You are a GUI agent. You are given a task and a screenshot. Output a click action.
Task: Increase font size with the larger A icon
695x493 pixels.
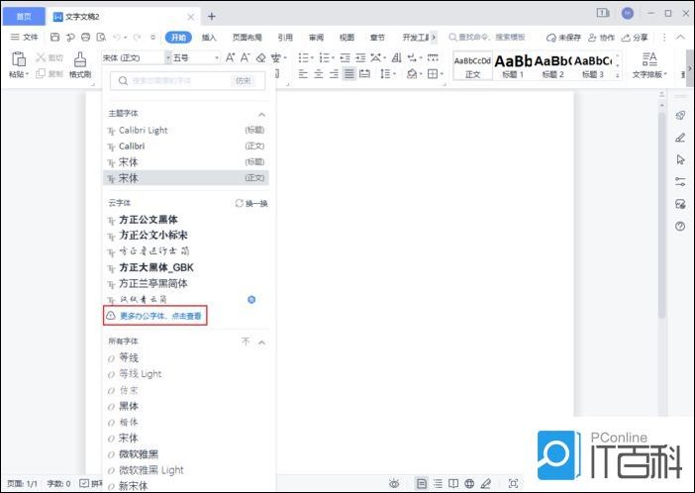point(231,57)
